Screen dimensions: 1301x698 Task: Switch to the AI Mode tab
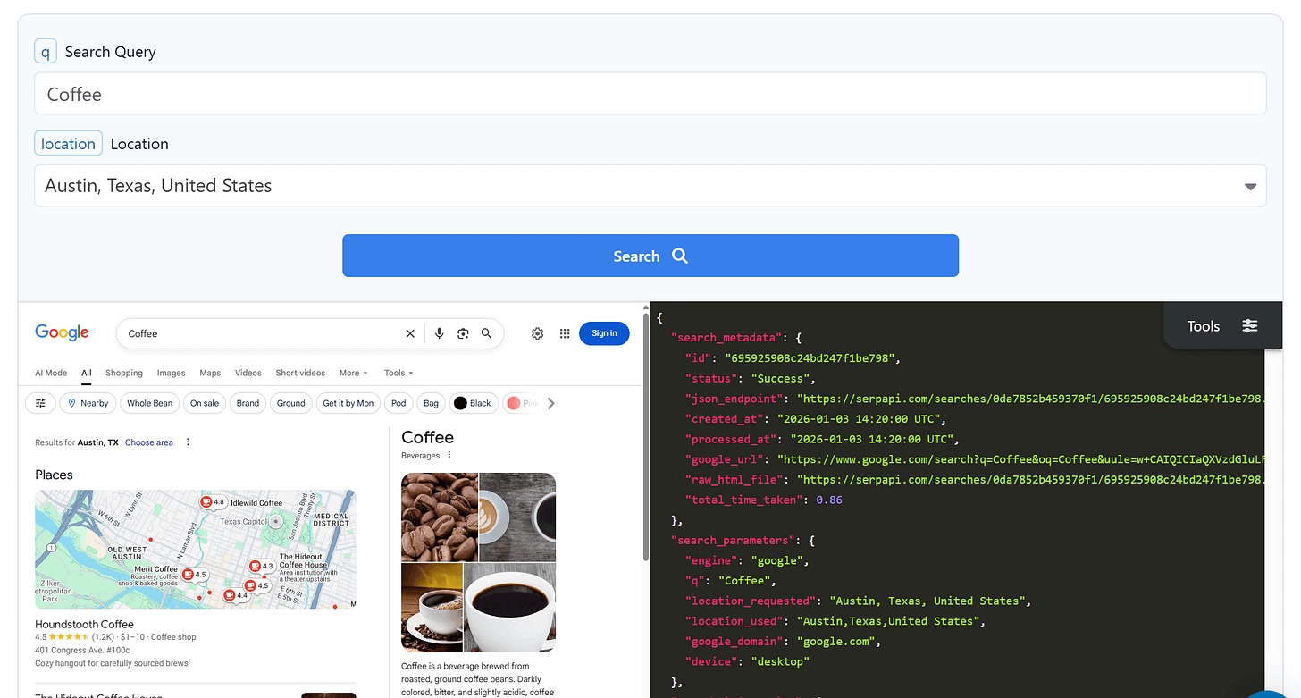click(x=51, y=373)
